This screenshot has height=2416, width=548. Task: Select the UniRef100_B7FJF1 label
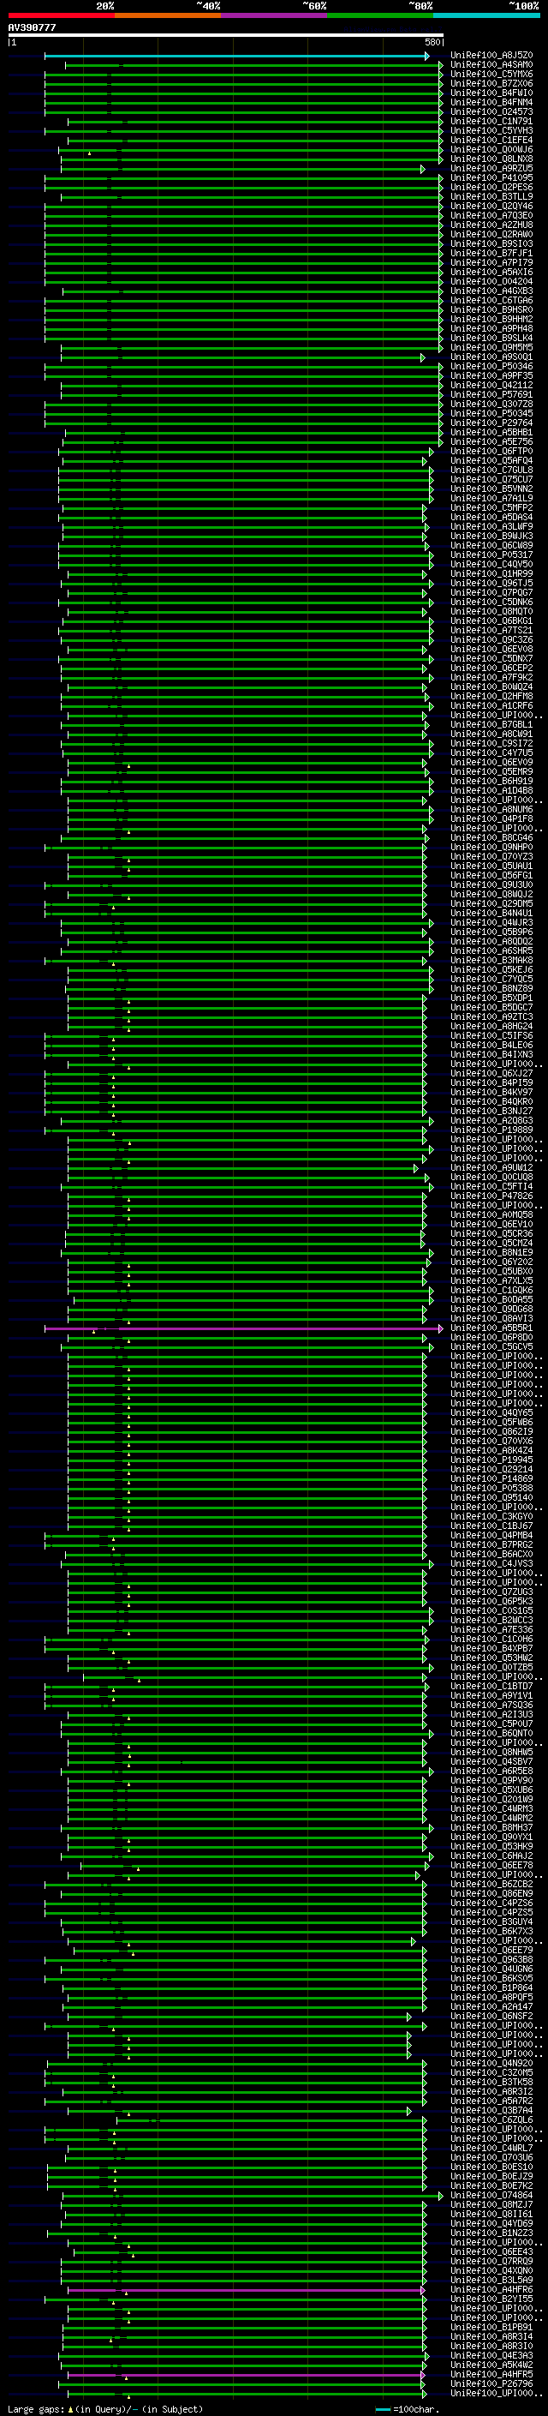click(x=491, y=253)
